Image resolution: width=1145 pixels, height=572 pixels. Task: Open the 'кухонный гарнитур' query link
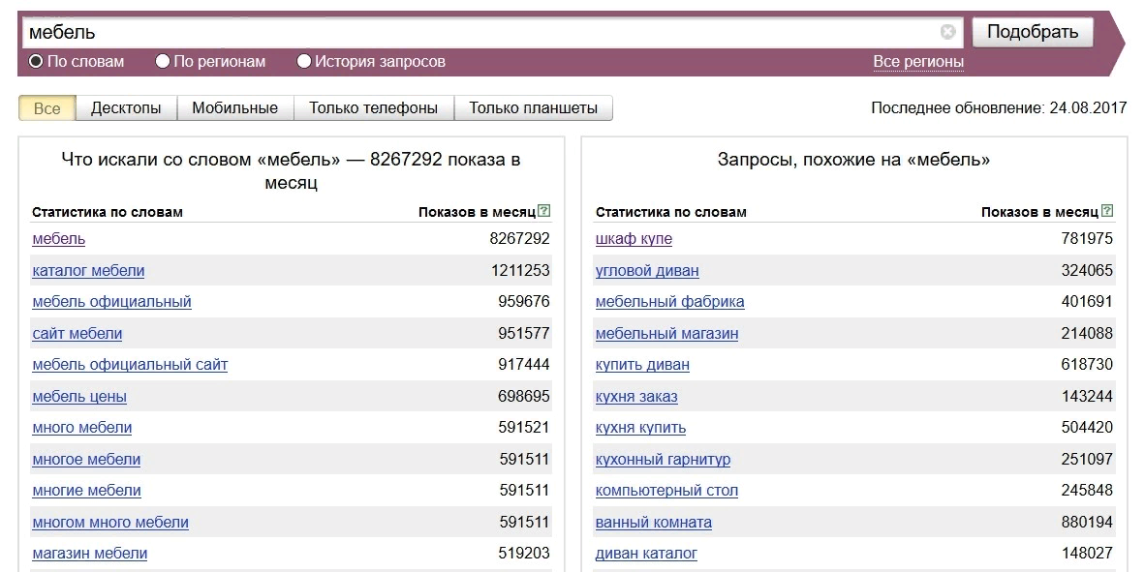pyautogui.click(x=663, y=459)
